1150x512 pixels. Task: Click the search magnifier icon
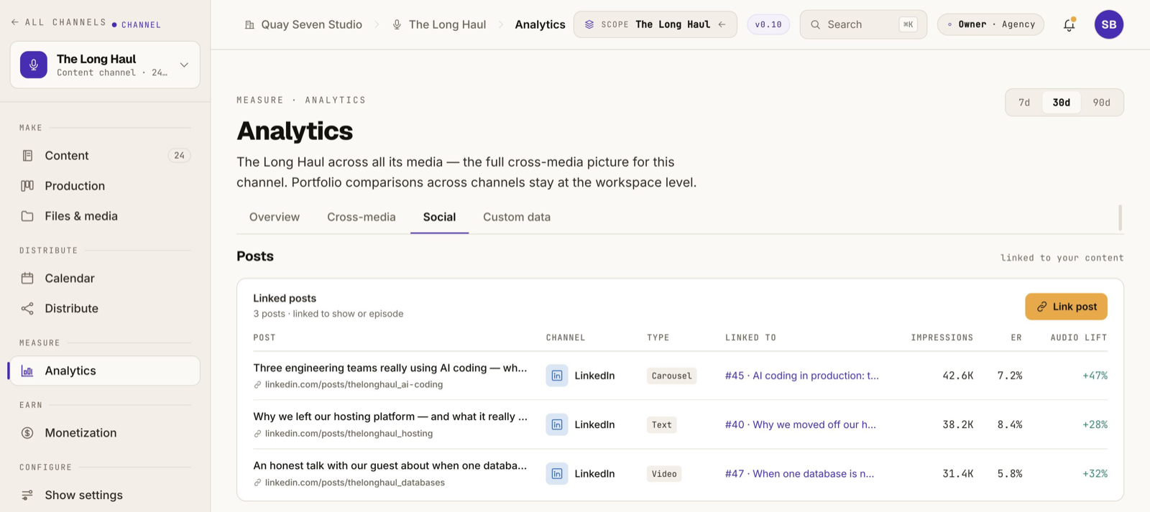coord(815,24)
